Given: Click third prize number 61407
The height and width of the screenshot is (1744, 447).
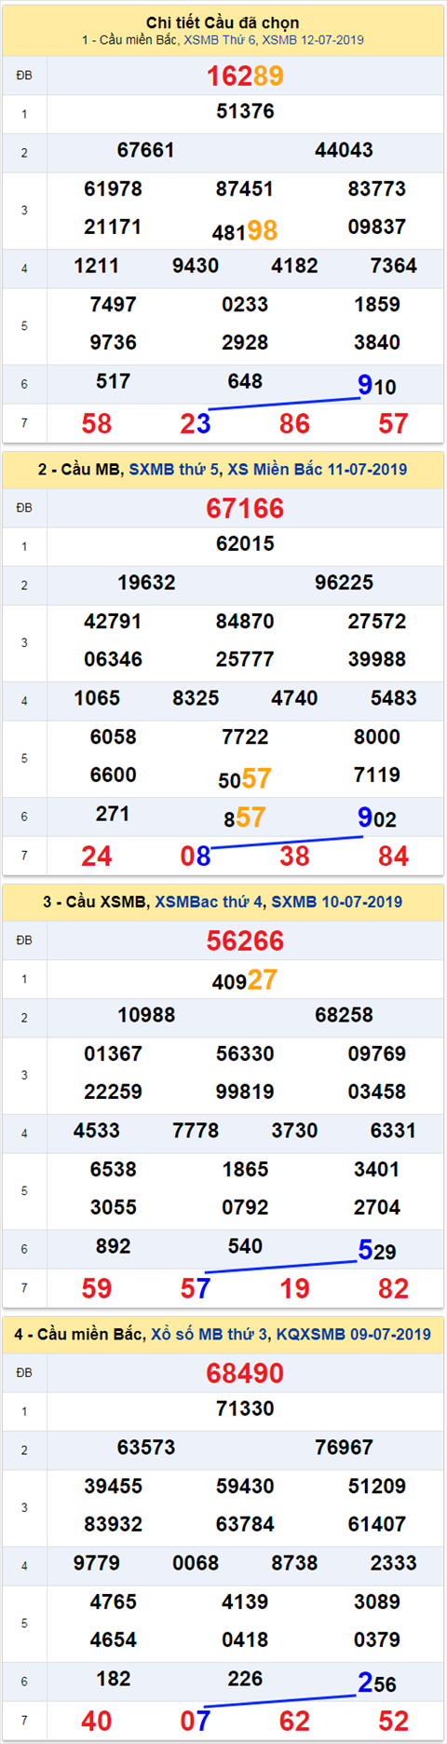Looking at the screenshot, I should (x=377, y=1524).
